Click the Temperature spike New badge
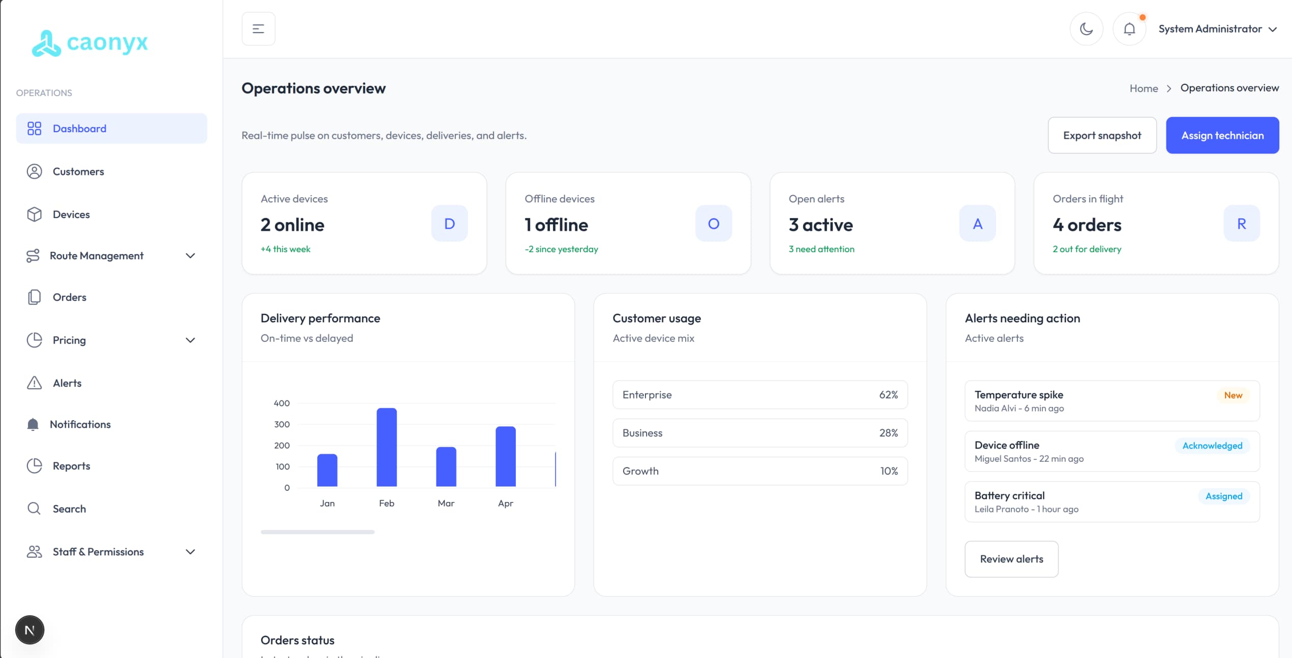Image resolution: width=1292 pixels, height=658 pixels. tap(1233, 395)
